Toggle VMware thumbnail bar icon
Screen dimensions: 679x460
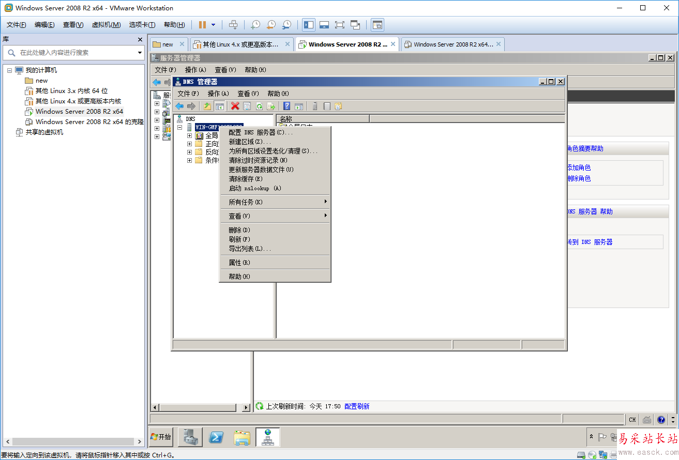324,24
